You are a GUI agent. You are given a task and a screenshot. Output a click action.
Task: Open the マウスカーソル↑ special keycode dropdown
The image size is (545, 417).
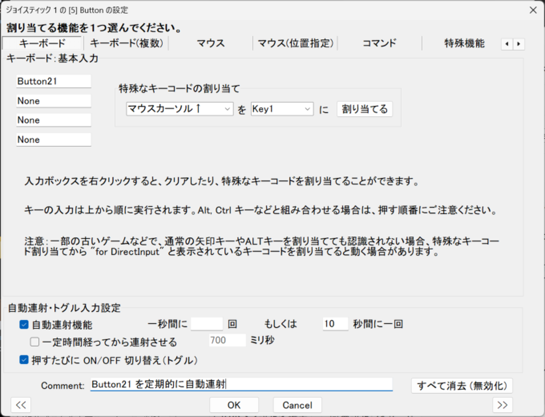(180, 109)
